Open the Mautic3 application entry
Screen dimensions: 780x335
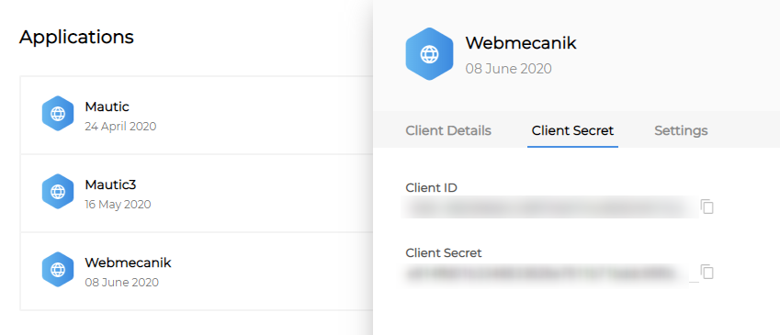coord(197,194)
